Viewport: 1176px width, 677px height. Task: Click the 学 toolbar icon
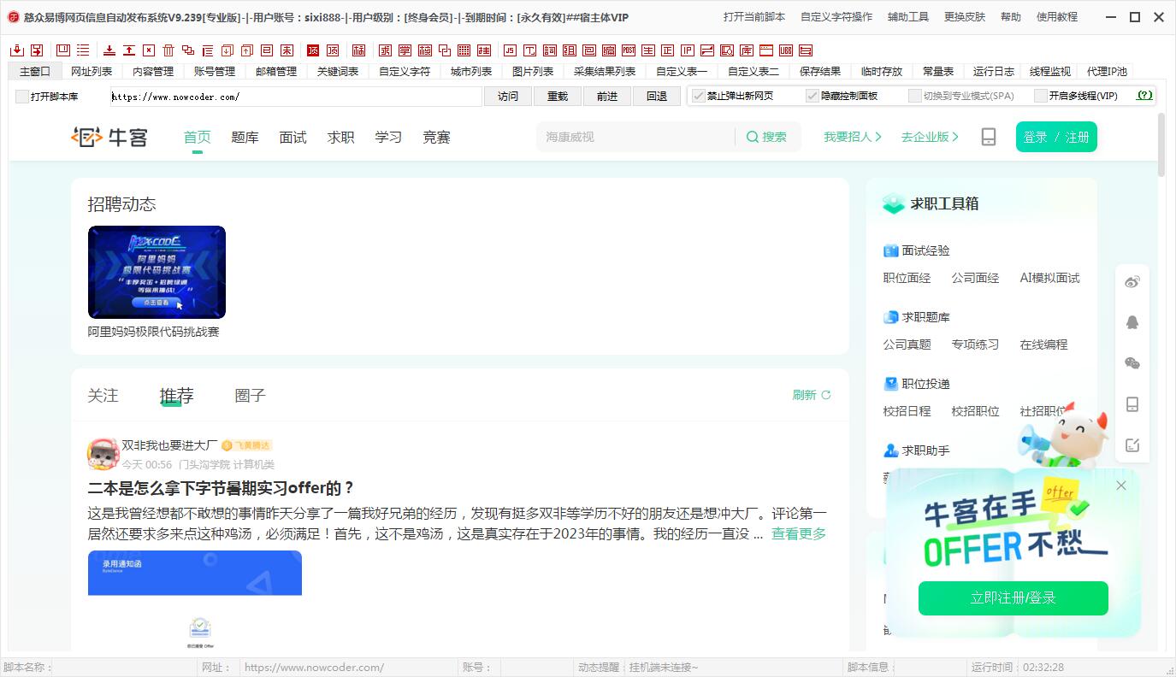[x=405, y=50]
